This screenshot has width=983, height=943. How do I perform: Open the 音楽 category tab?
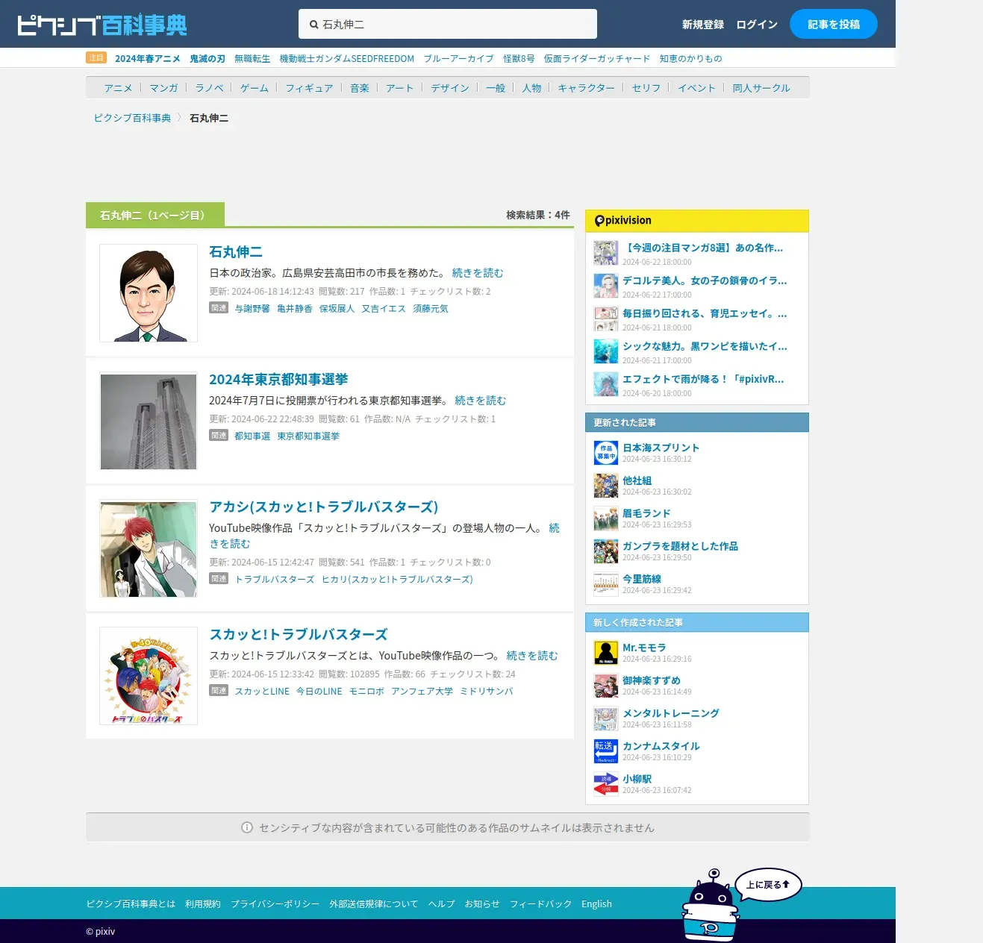point(360,88)
